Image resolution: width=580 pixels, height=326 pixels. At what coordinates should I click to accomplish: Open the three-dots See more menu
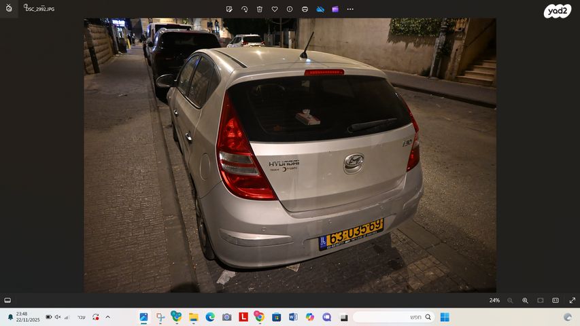(x=350, y=10)
